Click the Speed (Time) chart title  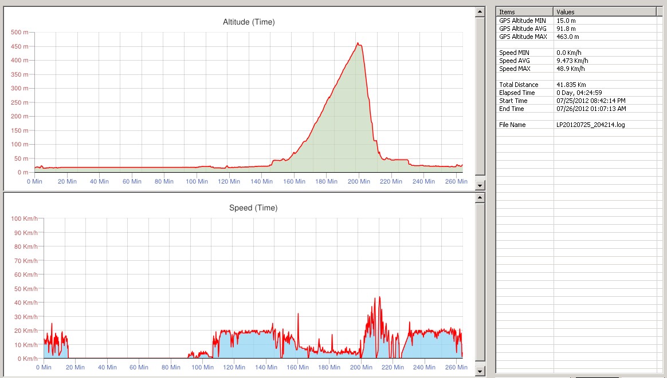click(x=253, y=208)
